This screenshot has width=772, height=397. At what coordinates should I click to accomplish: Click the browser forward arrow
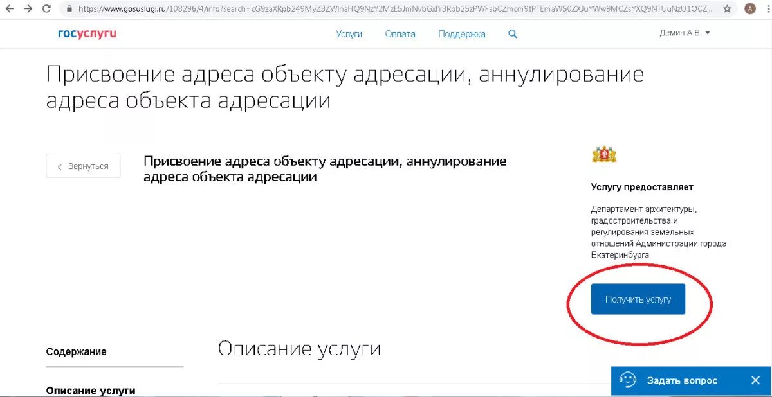tap(28, 9)
